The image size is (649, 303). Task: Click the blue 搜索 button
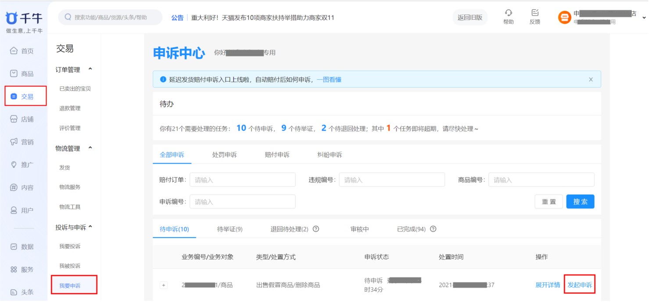[x=580, y=202]
